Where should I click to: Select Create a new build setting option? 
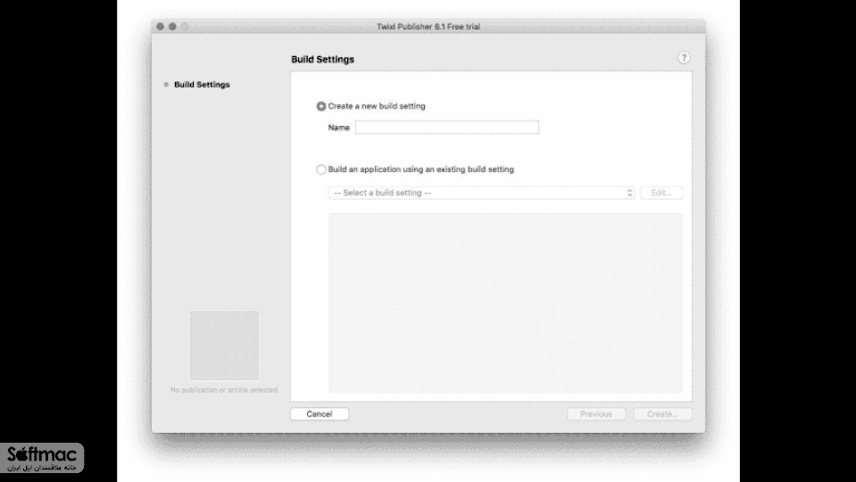321,106
